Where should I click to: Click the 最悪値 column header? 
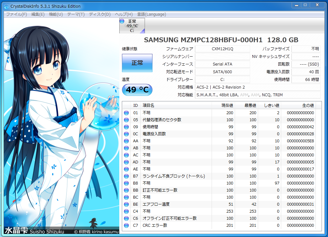pyautogui.click(x=246, y=106)
